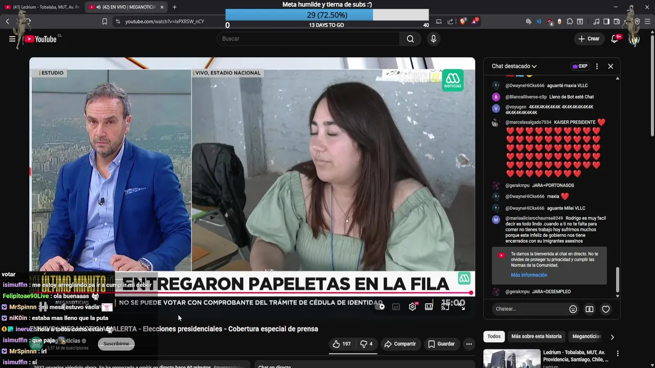The height and width of the screenshot is (368, 655).
Task: Send a heart reaction in chat
Action: click(606, 309)
